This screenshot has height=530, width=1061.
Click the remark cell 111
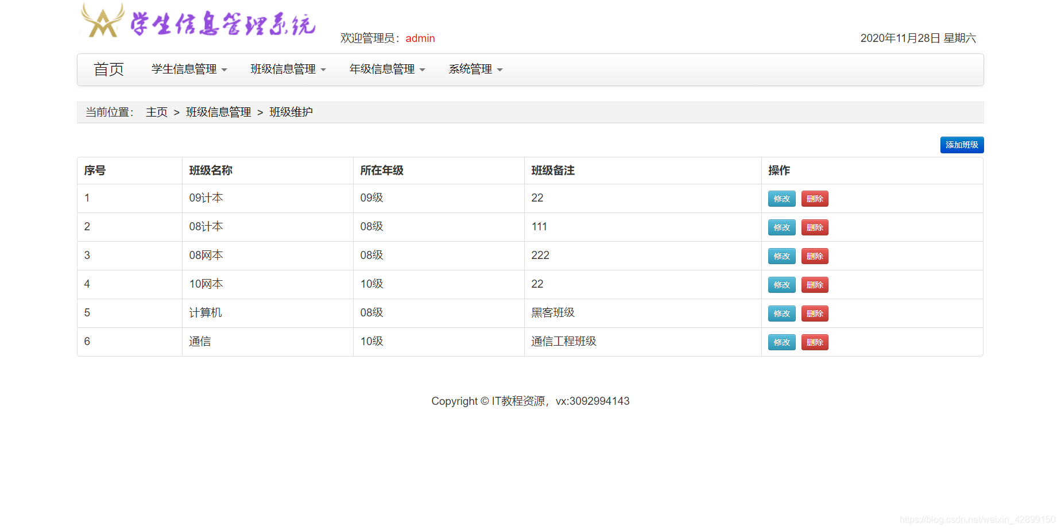coord(643,227)
